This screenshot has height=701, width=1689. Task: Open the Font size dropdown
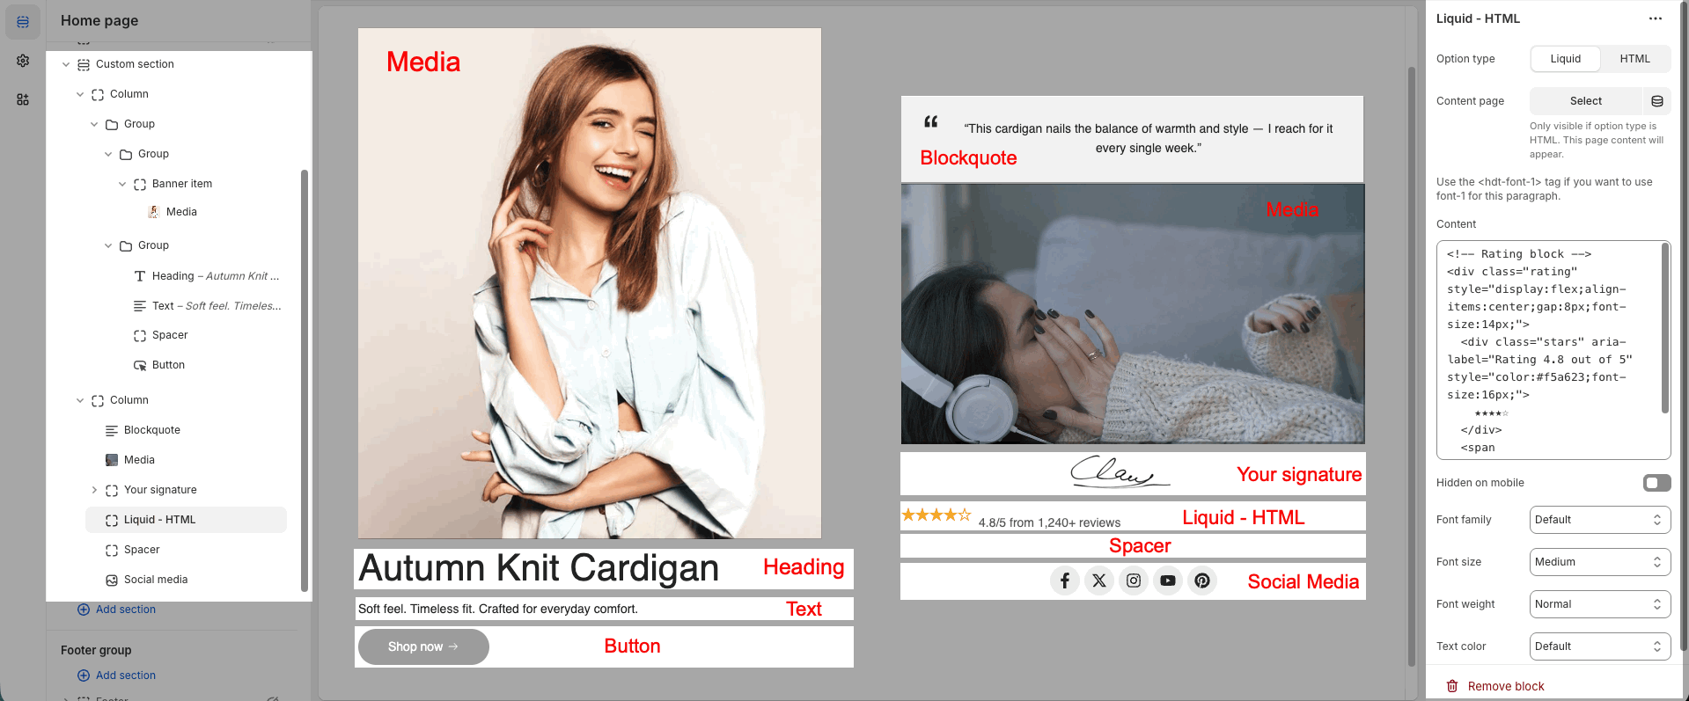point(1599,562)
